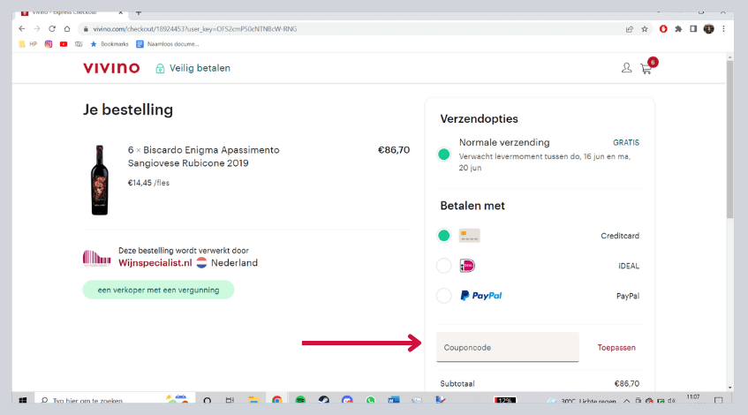This screenshot has height=415, width=748.
Task: Select Creditcard payment radio button
Action: (x=443, y=236)
